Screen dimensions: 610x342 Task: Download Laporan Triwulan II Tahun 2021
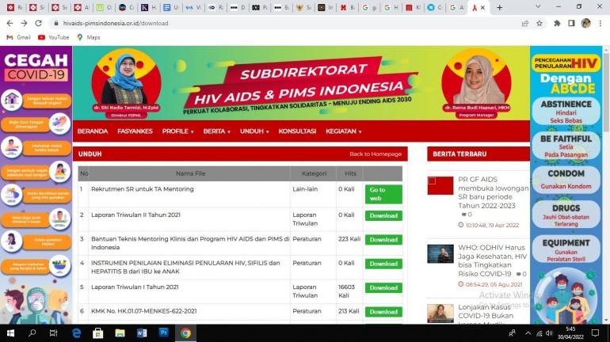(x=383, y=215)
